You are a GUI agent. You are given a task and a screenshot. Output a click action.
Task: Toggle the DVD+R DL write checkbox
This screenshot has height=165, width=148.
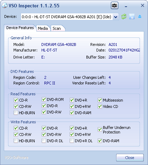pos(72,141)
